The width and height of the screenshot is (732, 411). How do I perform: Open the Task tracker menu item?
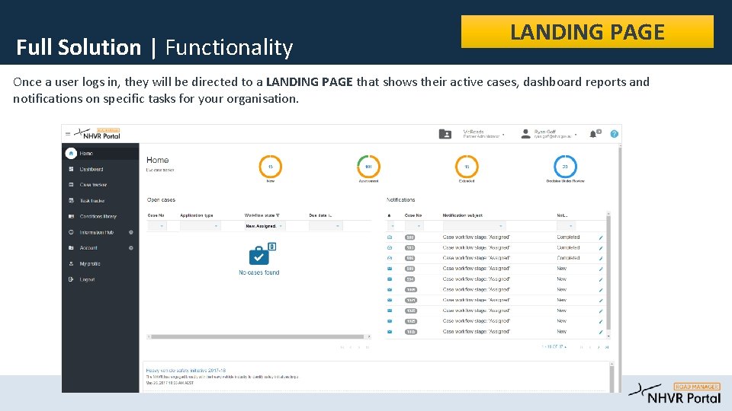pyautogui.click(x=92, y=200)
